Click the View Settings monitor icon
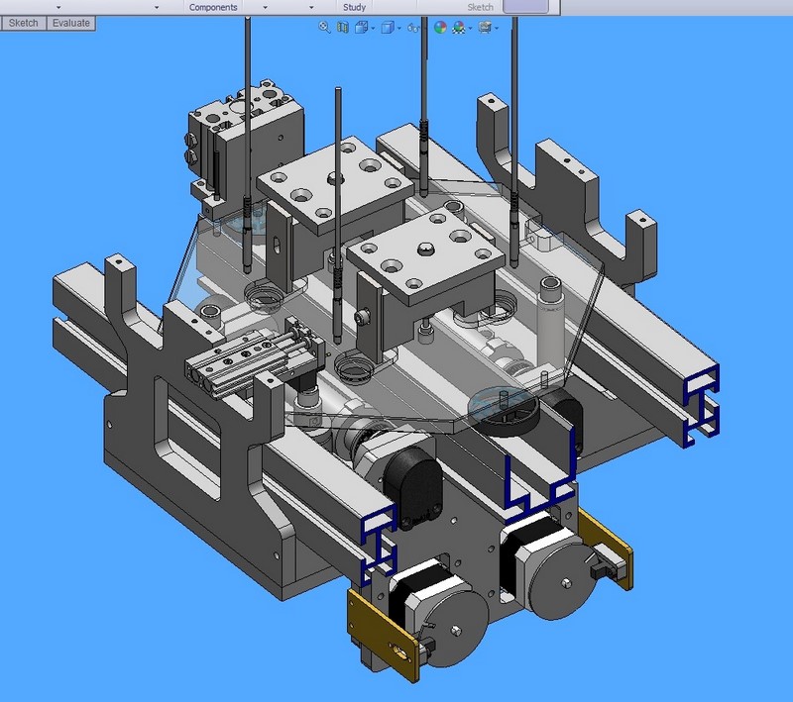The width and height of the screenshot is (793, 702). tap(485, 28)
